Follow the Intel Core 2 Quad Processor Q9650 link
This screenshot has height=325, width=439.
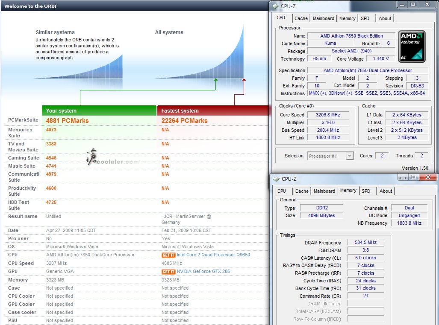(x=213, y=255)
